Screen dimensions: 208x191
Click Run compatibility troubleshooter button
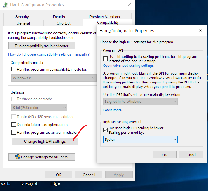42,46
